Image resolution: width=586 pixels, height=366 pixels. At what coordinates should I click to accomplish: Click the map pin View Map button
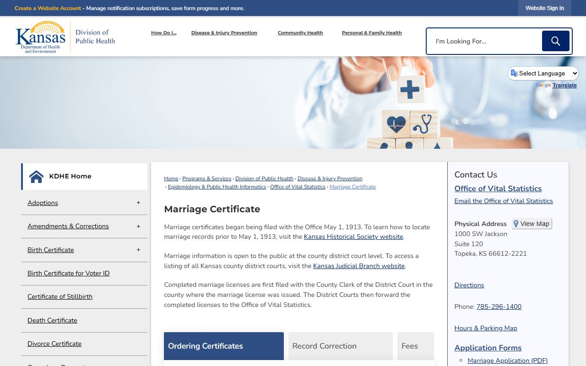pyautogui.click(x=532, y=224)
